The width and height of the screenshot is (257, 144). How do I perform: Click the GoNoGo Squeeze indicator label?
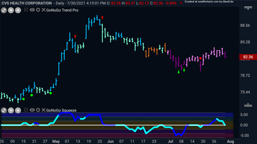pos(61,110)
